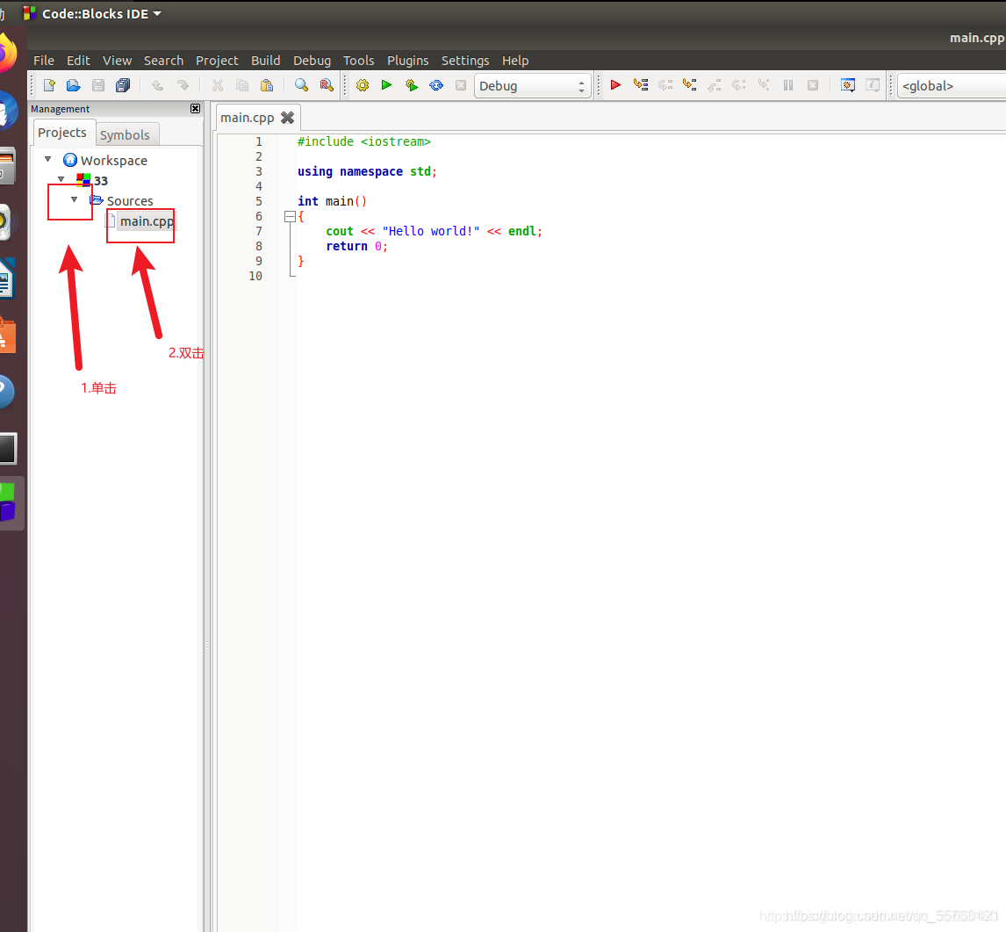The image size is (1006, 932).
Task: Open the global scope combo box
Action: [x=952, y=86]
